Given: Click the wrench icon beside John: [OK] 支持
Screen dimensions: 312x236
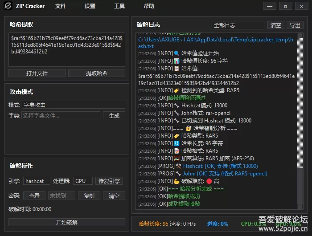Looking at the screenshot, I should click(x=178, y=174).
